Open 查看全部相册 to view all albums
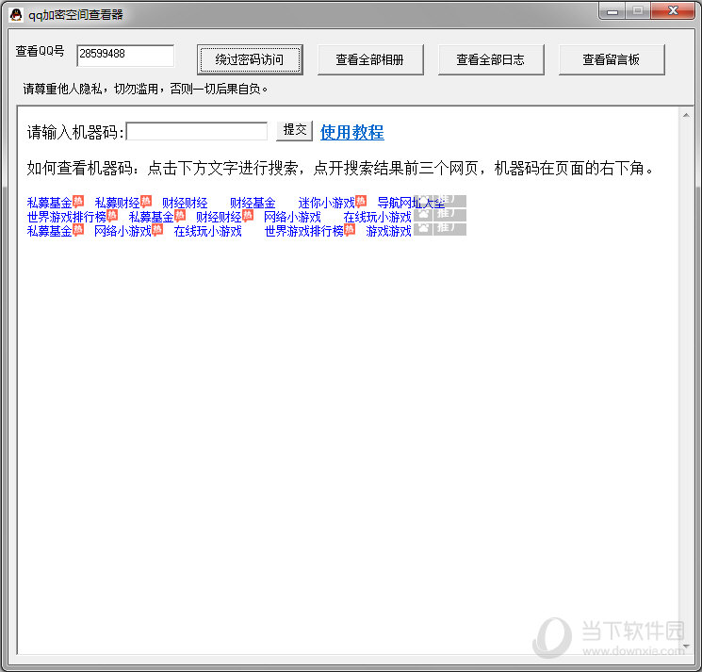This screenshot has height=672, width=702. coord(370,59)
